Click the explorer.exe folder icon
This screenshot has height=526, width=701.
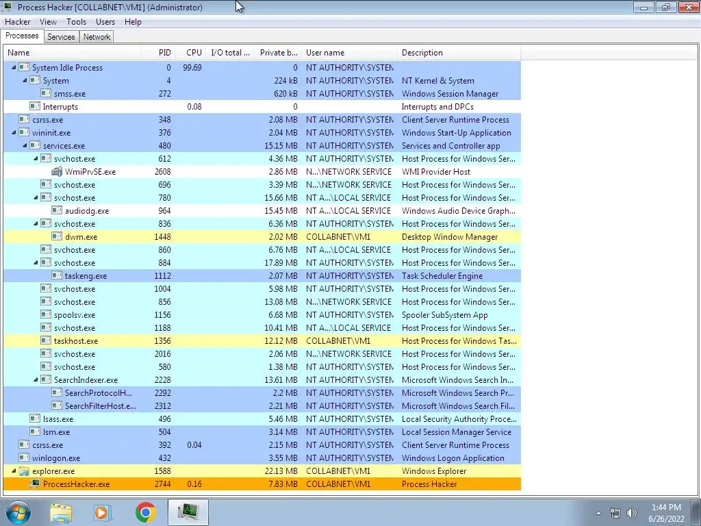(24, 471)
